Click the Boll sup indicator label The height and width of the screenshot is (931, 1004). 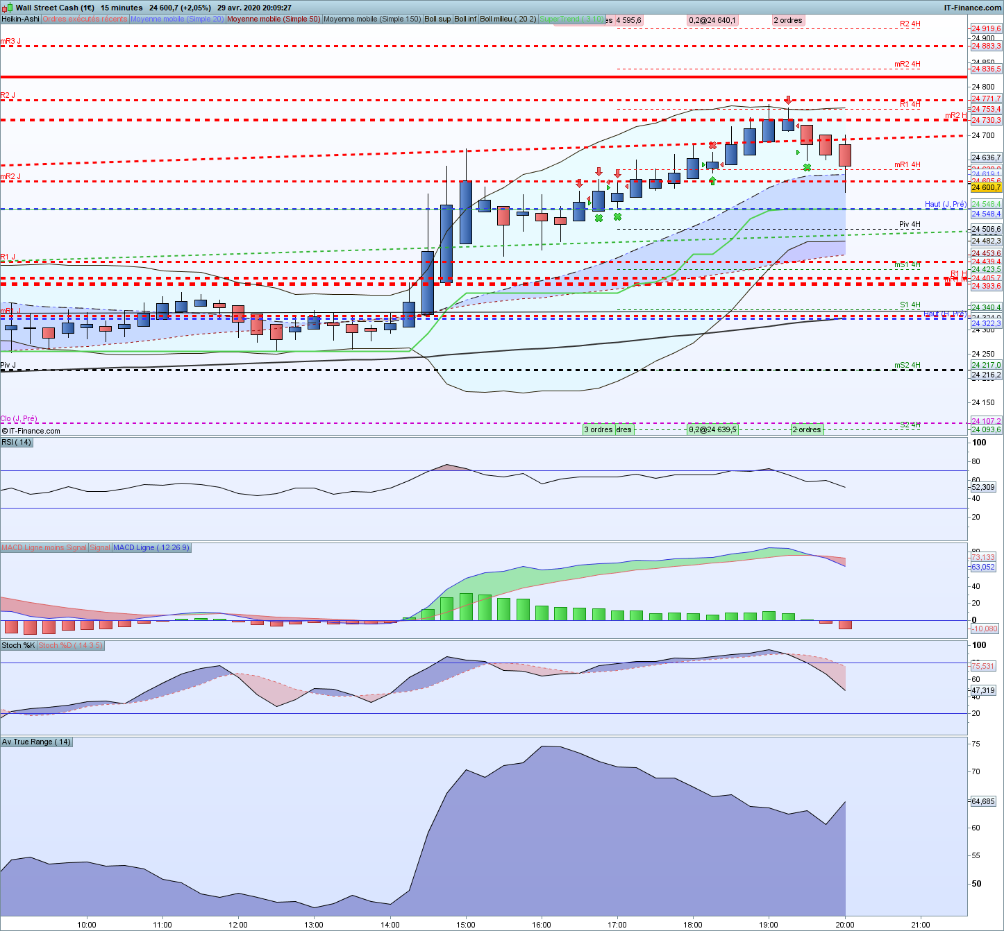[x=437, y=19]
